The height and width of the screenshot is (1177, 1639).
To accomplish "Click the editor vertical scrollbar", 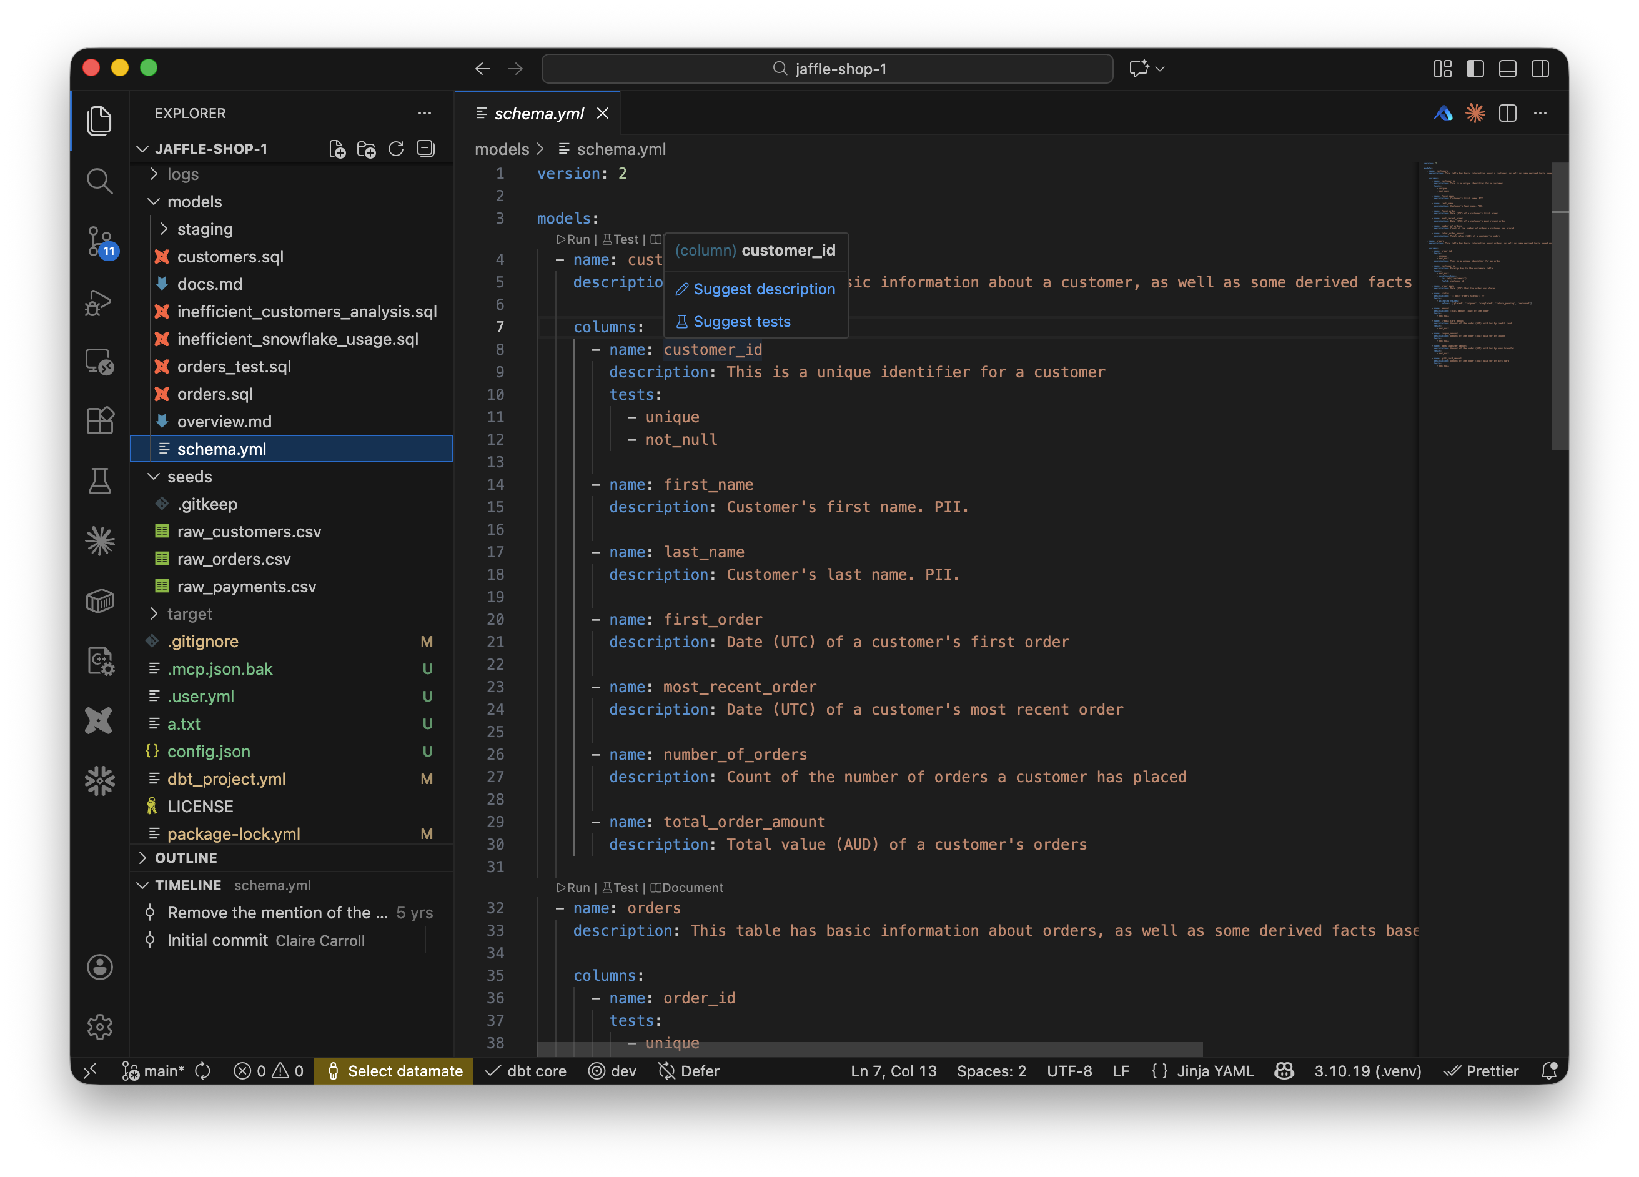I will (1560, 307).
